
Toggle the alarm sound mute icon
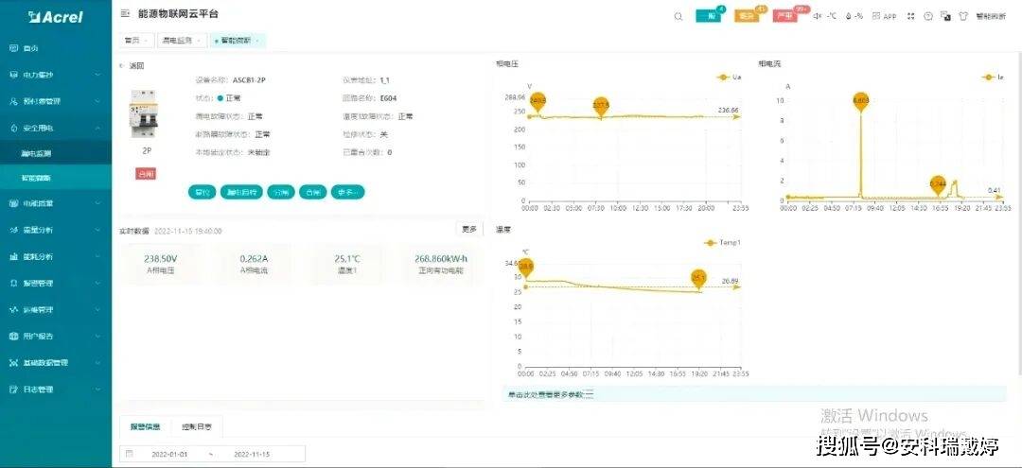point(818,16)
